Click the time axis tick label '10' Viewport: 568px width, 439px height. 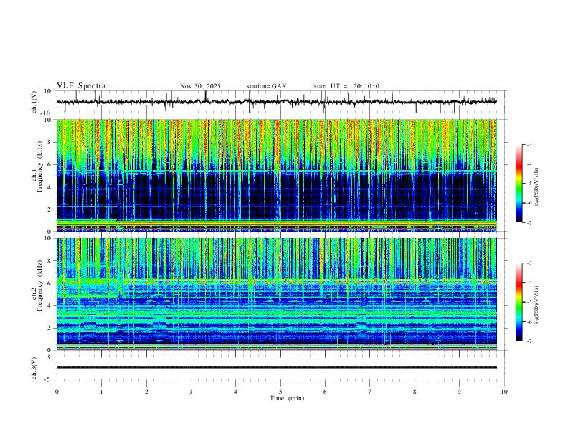[x=504, y=392]
